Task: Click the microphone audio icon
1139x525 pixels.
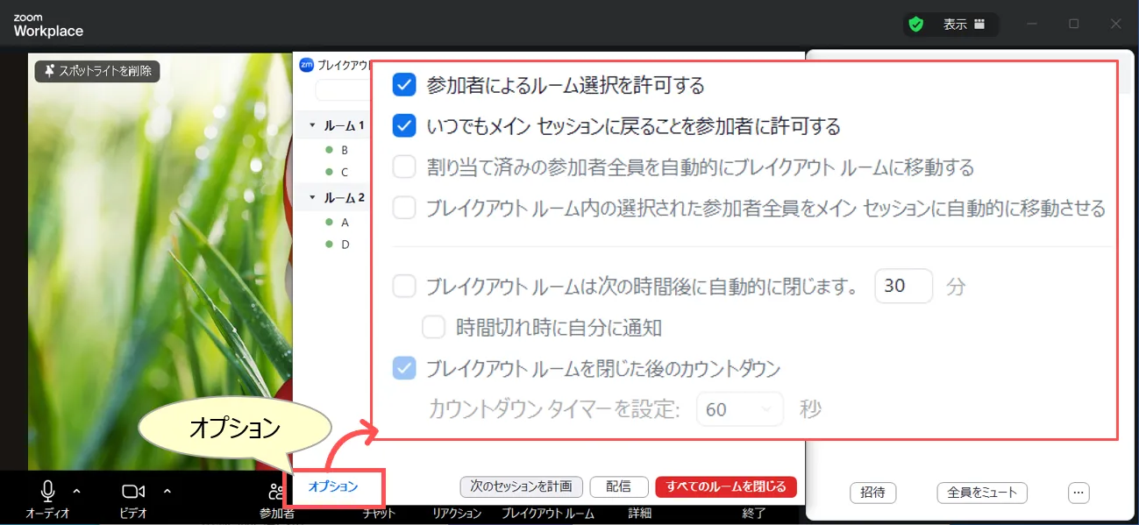Action: point(48,492)
